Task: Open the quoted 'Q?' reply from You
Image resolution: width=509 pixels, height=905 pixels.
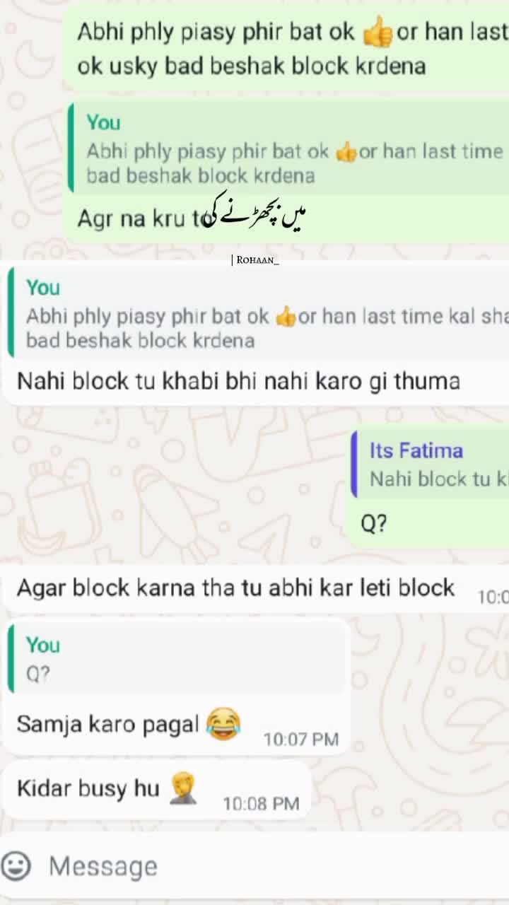Action: (177, 659)
